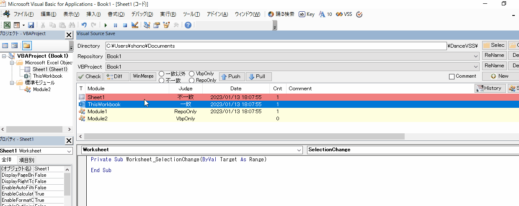Screen dimensions: 519x206
Task: Click the View Microsoft Excel toolbar icon
Action: 7,25
